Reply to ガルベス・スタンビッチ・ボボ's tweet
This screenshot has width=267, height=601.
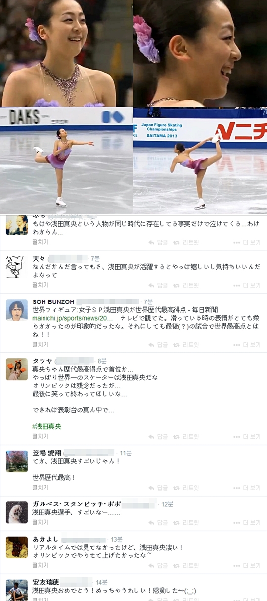coord(158,522)
